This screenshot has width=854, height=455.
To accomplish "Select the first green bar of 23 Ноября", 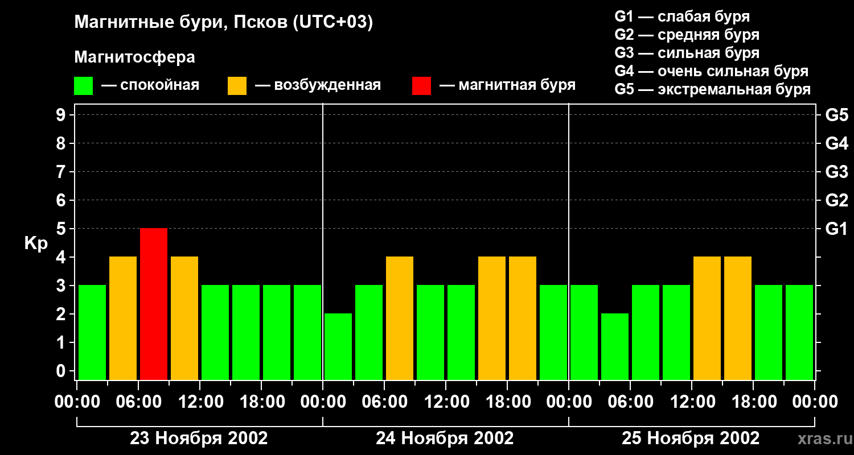I will pyautogui.click(x=92, y=332).
